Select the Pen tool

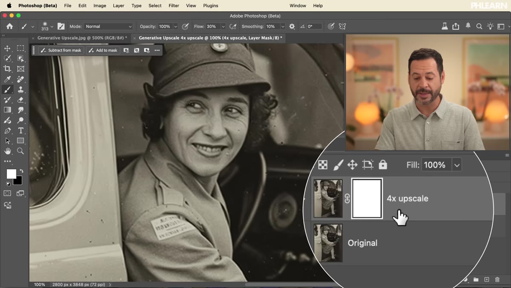tap(7, 130)
